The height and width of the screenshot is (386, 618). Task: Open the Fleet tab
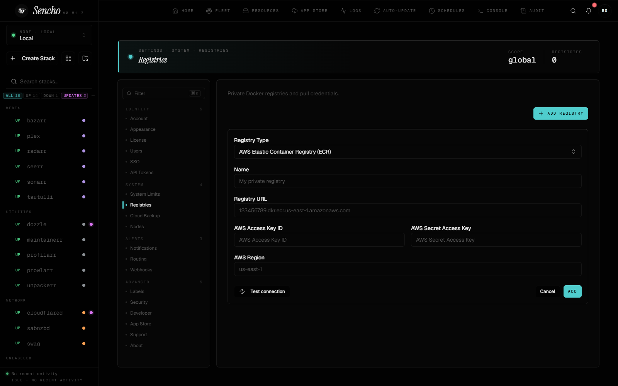point(218,11)
